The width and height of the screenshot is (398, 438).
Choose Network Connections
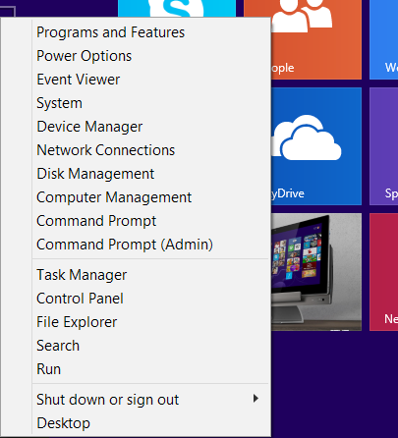(106, 150)
